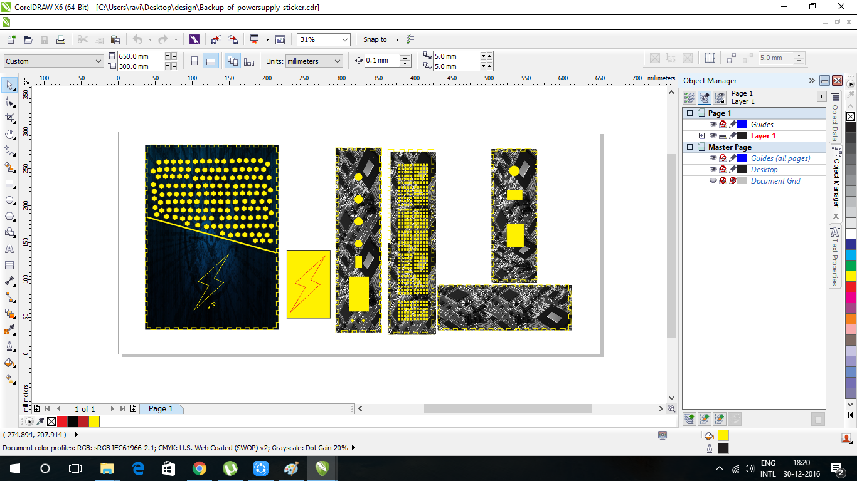Click the New Master Layer button
This screenshot has width=857, height=481.
click(x=705, y=419)
